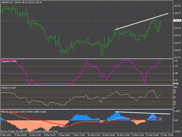This screenshot has width=182, height=137.
Task: Select the current price label 136.26
Action: [x=177, y=20]
